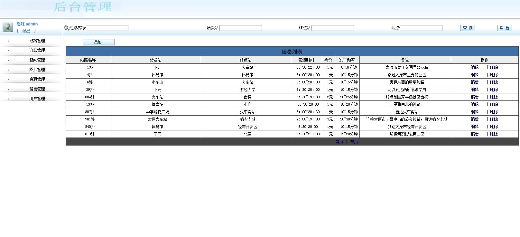Select page number 1 in pagination
The height and width of the screenshot is (237, 520).
pos(347,142)
